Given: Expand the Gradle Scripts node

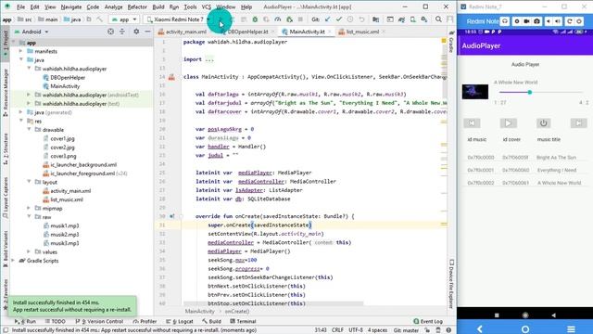Looking at the screenshot, I should 14,261.
